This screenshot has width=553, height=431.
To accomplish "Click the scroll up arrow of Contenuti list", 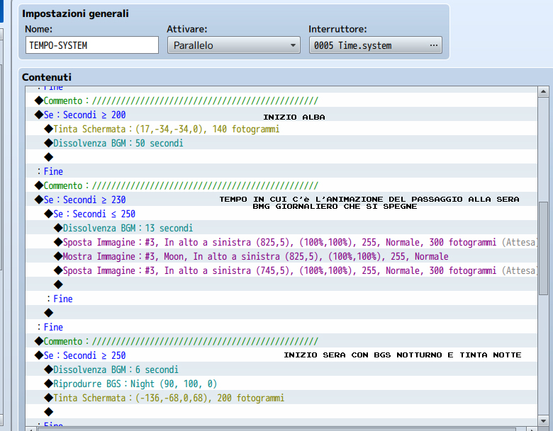I will 543,92.
